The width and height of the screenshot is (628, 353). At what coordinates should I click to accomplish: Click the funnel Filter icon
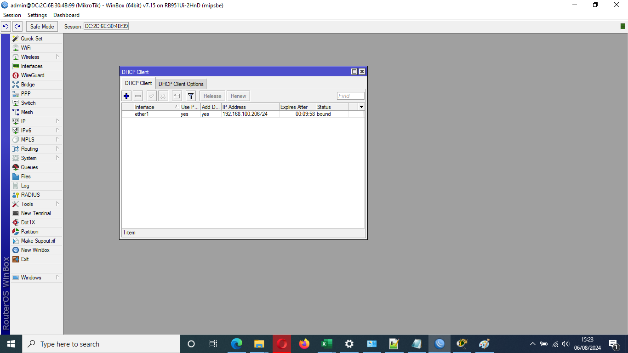(x=191, y=96)
